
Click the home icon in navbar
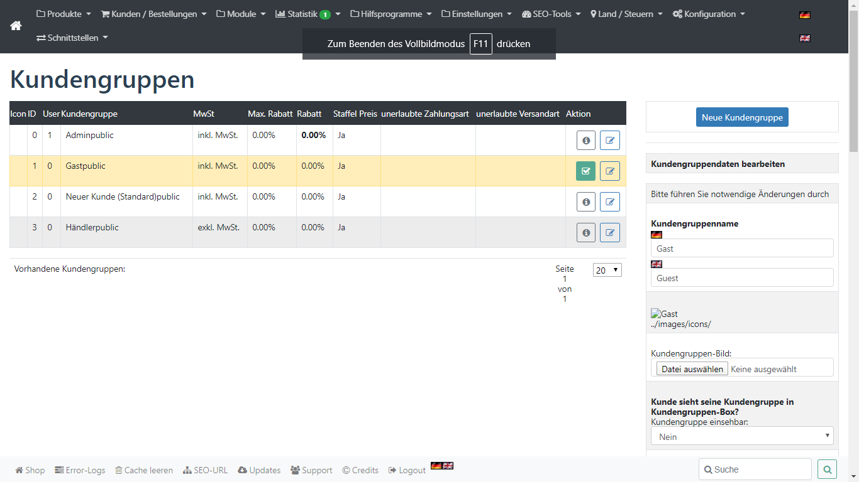pos(16,26)
